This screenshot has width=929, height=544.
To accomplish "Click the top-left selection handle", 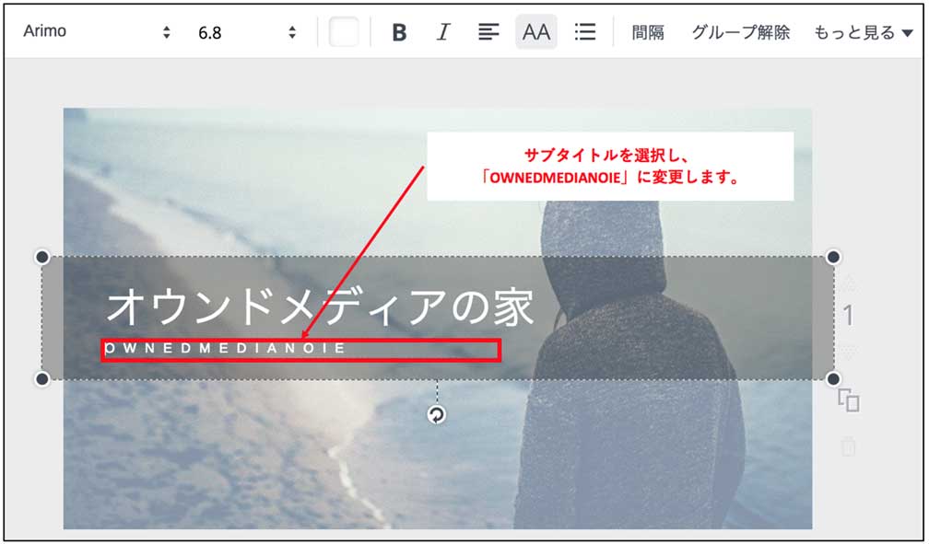I will pos(42,257).
